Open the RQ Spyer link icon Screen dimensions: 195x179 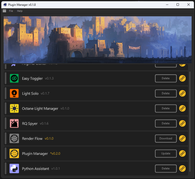(x=182, y=123)
